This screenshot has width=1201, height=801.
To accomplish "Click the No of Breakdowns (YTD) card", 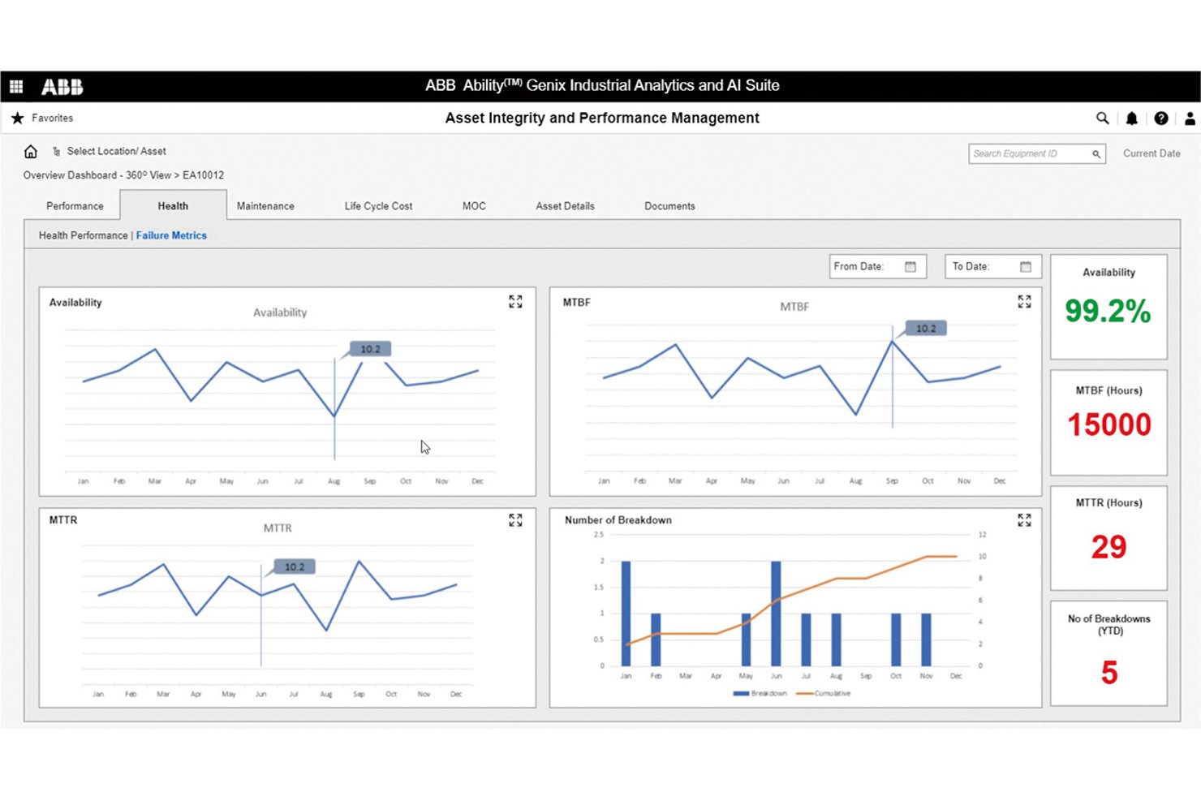I will tap(1108, 653).
